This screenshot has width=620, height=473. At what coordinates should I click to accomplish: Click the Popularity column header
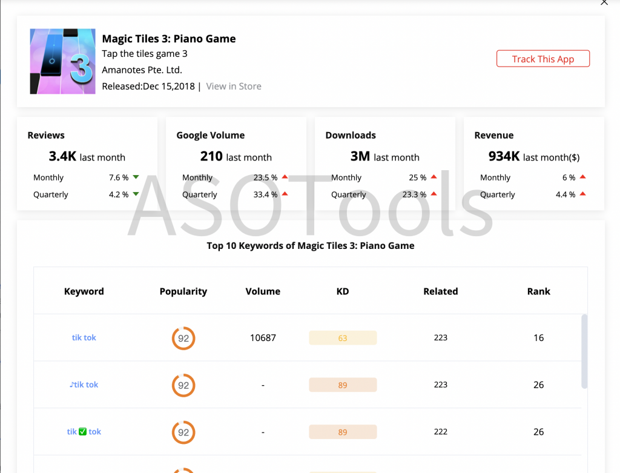(x=183, y=291)
